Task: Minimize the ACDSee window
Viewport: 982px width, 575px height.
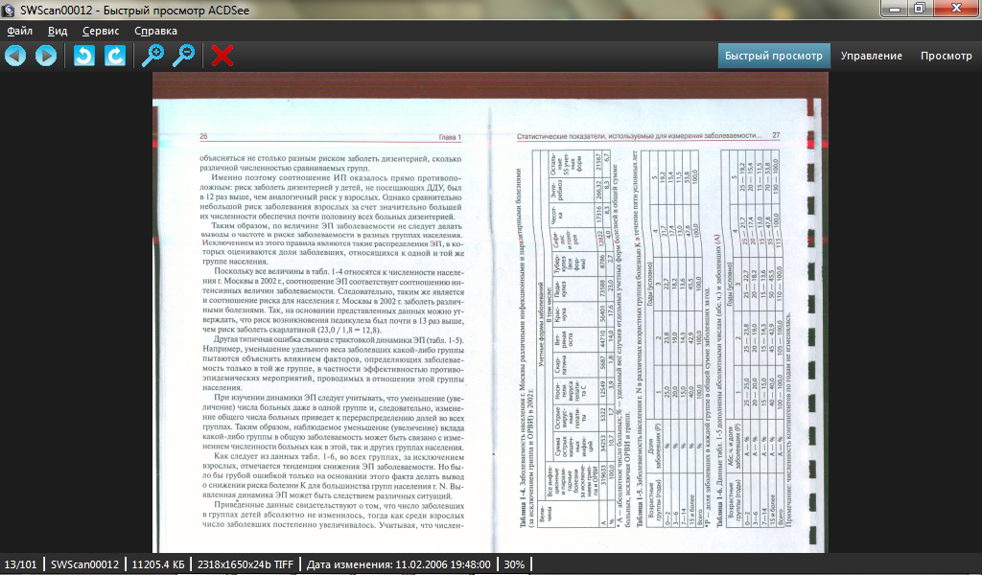Action: [x=895, y=8]
